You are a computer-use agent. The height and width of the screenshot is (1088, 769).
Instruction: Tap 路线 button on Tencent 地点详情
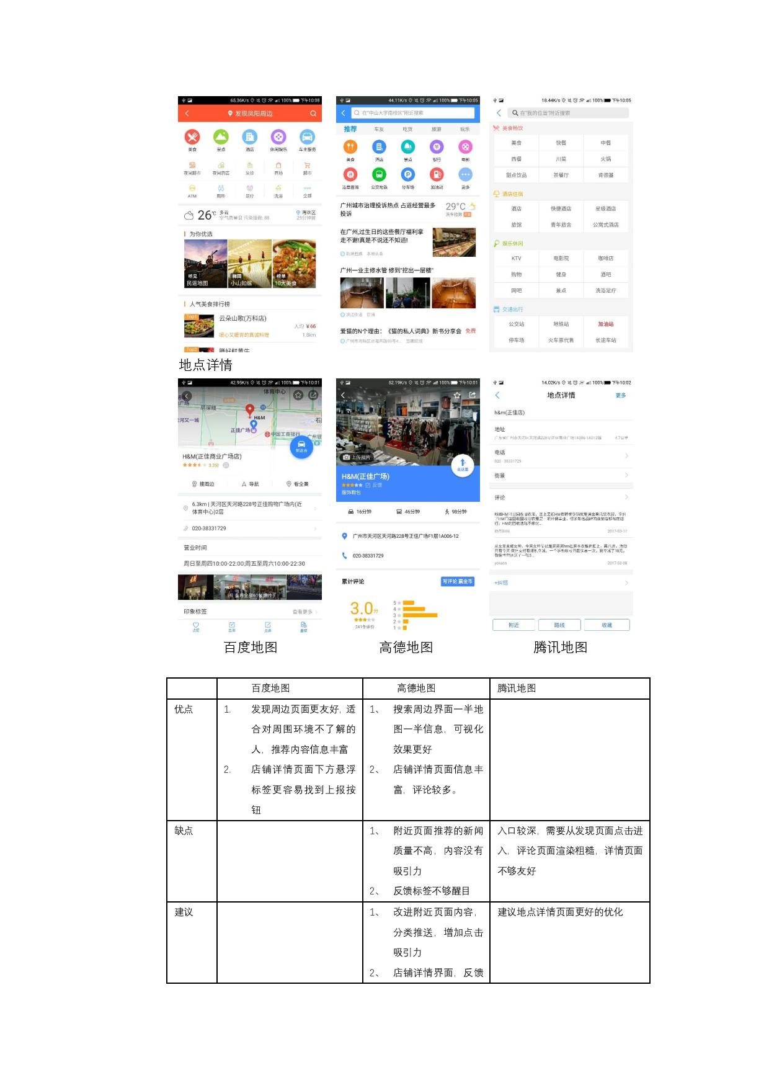[559, 625]
